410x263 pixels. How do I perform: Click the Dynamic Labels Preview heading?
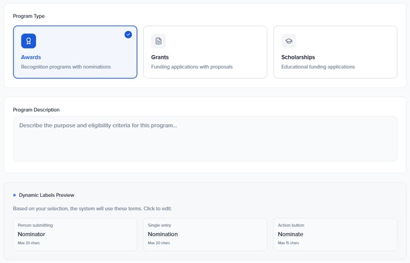coord(47,195)
